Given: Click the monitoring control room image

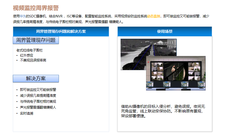Looking at the screenshot, I should point(176,73).
